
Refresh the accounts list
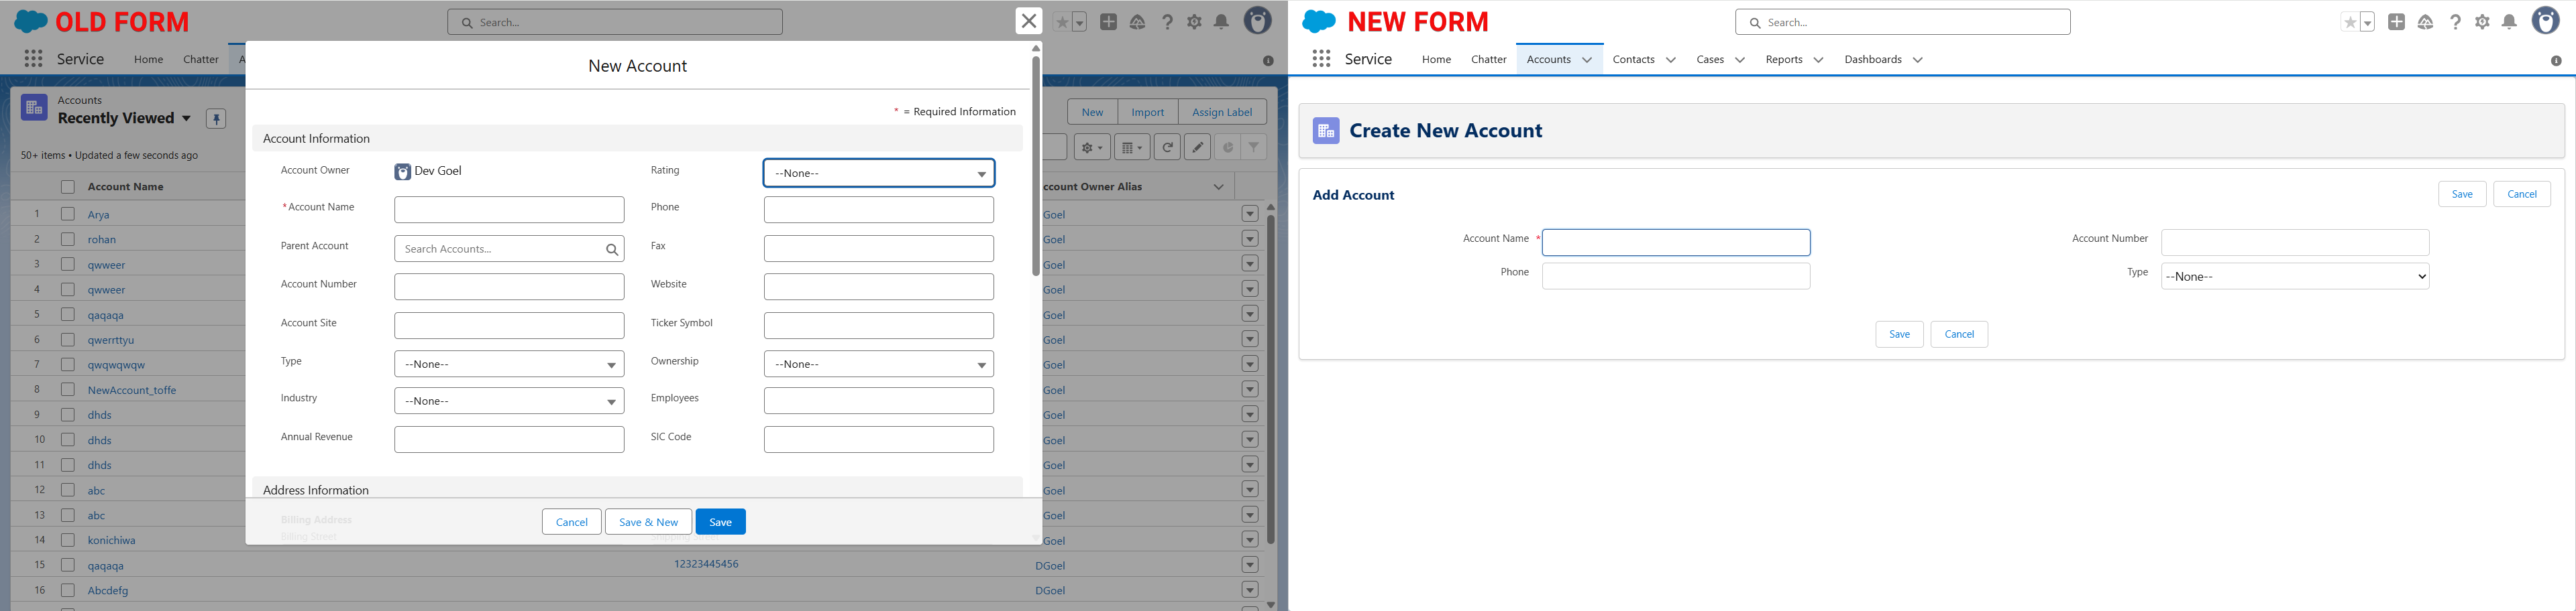point(1167,148)
